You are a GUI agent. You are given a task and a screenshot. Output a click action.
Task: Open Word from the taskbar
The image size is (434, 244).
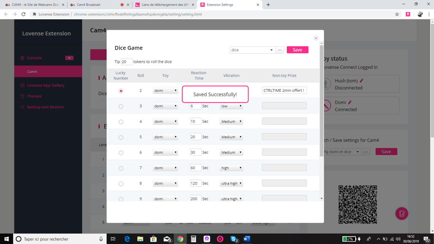247,239
